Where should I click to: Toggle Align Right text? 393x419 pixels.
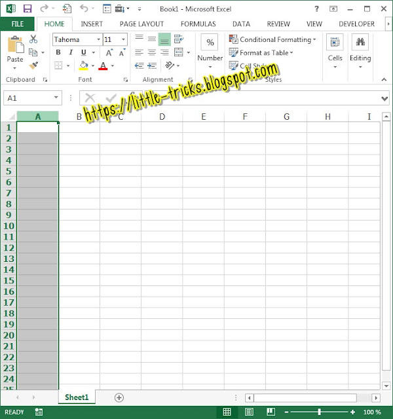pyautogui.click(x=164, y=52)
